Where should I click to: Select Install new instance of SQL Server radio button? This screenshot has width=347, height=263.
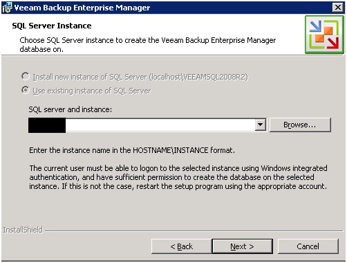tap(26, 76)
